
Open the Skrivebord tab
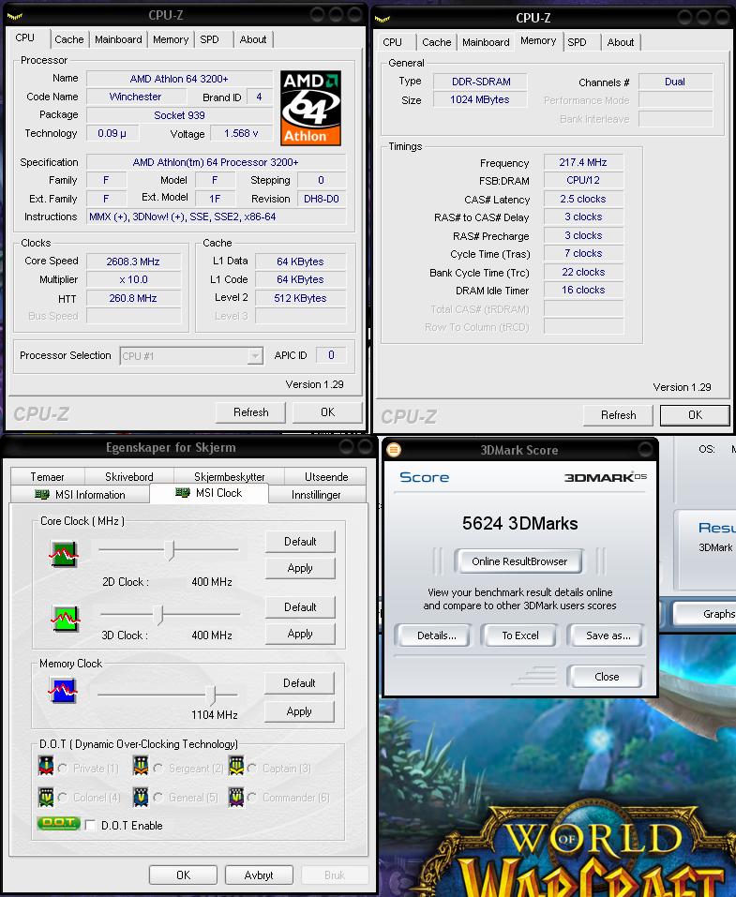[x=128, y=476]
